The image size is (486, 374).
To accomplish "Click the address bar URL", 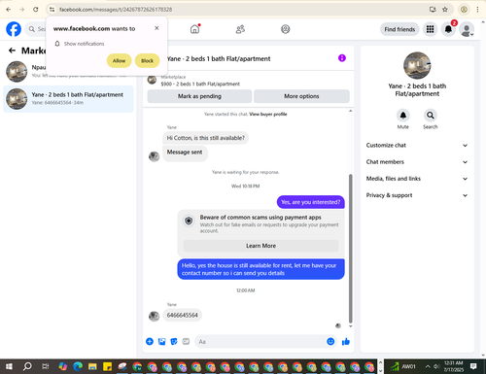I will click(116, 10).
